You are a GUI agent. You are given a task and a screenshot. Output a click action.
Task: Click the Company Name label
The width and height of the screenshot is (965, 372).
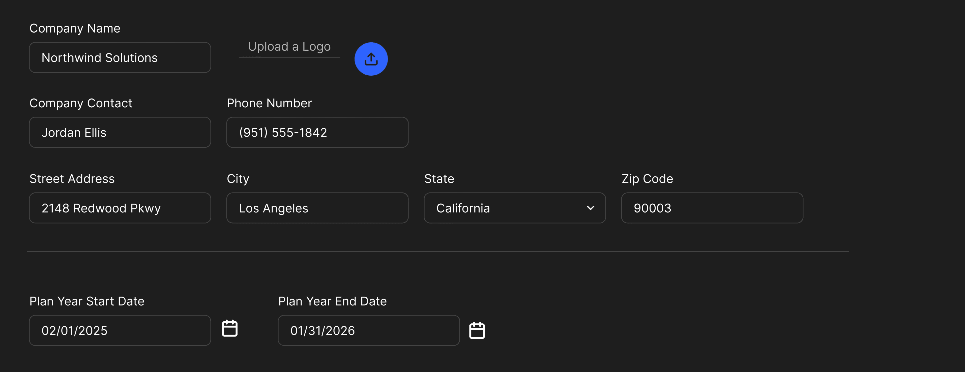(75, 28)
